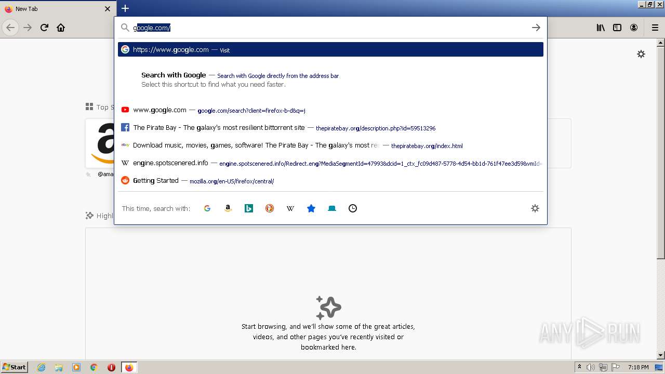The image size is (665, 374).
Task: Search this time with Amazon icon
Action: coord(228,208)
